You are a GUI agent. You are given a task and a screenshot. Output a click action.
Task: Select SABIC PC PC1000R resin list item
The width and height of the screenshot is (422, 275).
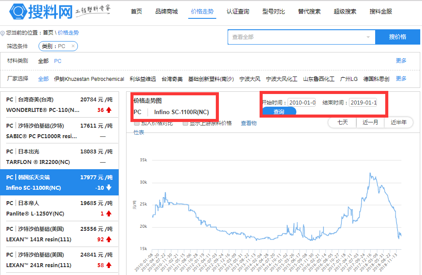point(59,131)
